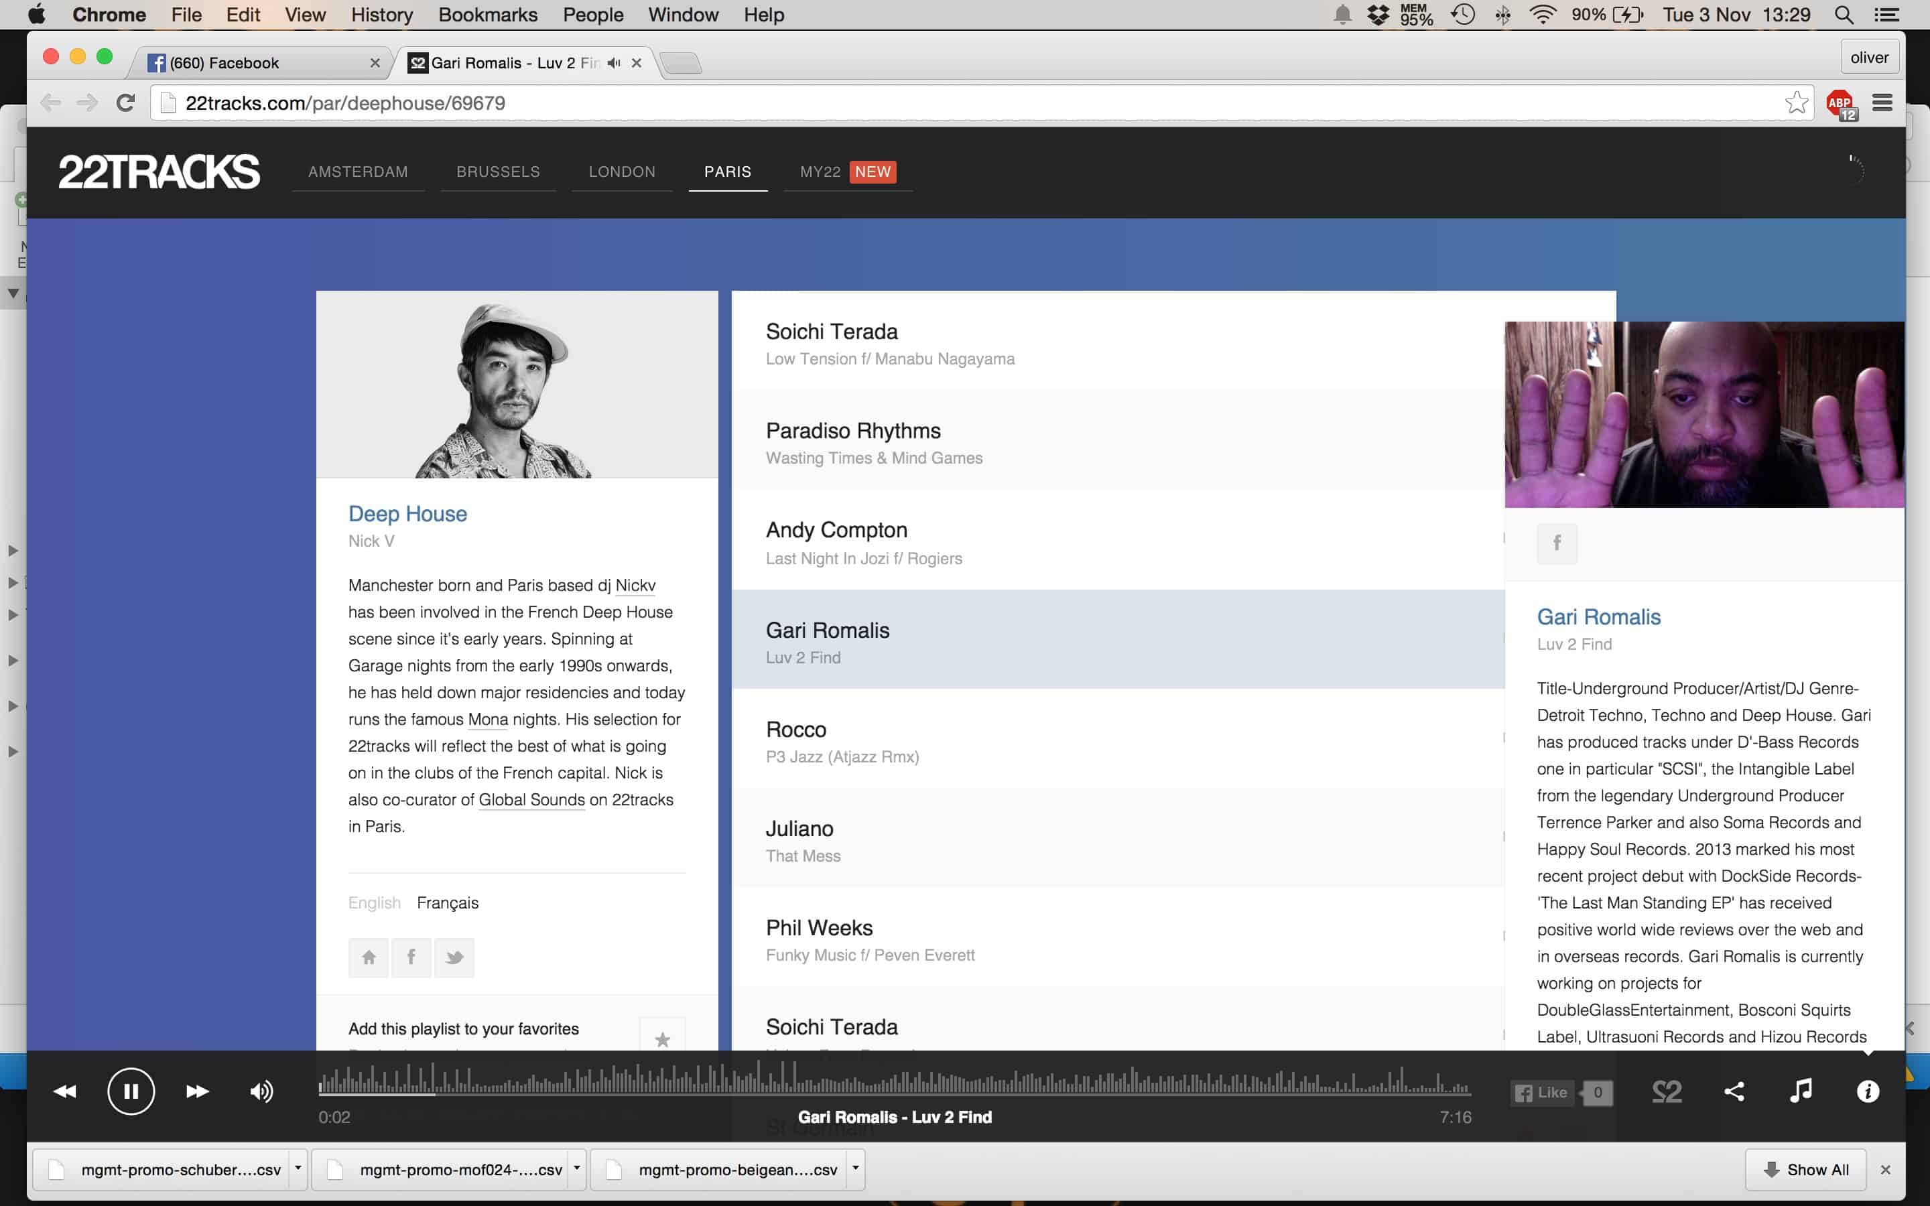
Task: Close the Gari Romalis browser tab
Action: point(637,62)
